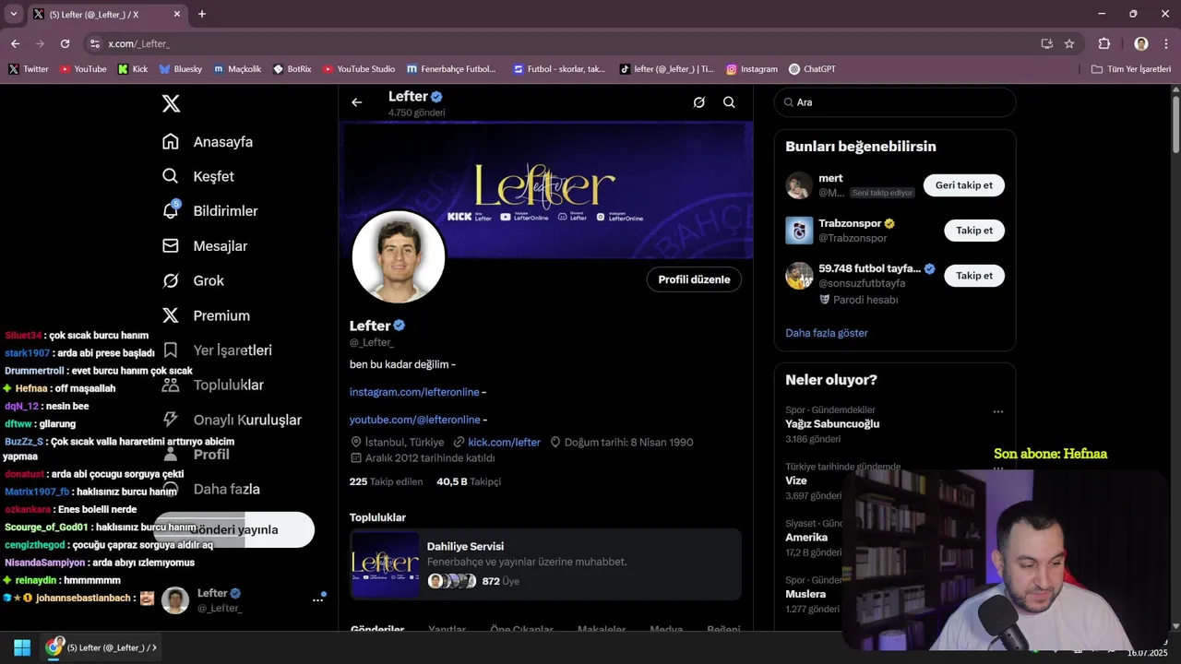Open Topluluklar in sidebar

[x=212, y=385]
